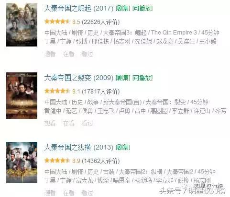This screenshot has width=230, height=197.
Task: Mark 大秦帝国之裂变 as 想看
Action: tap(50, 123)
